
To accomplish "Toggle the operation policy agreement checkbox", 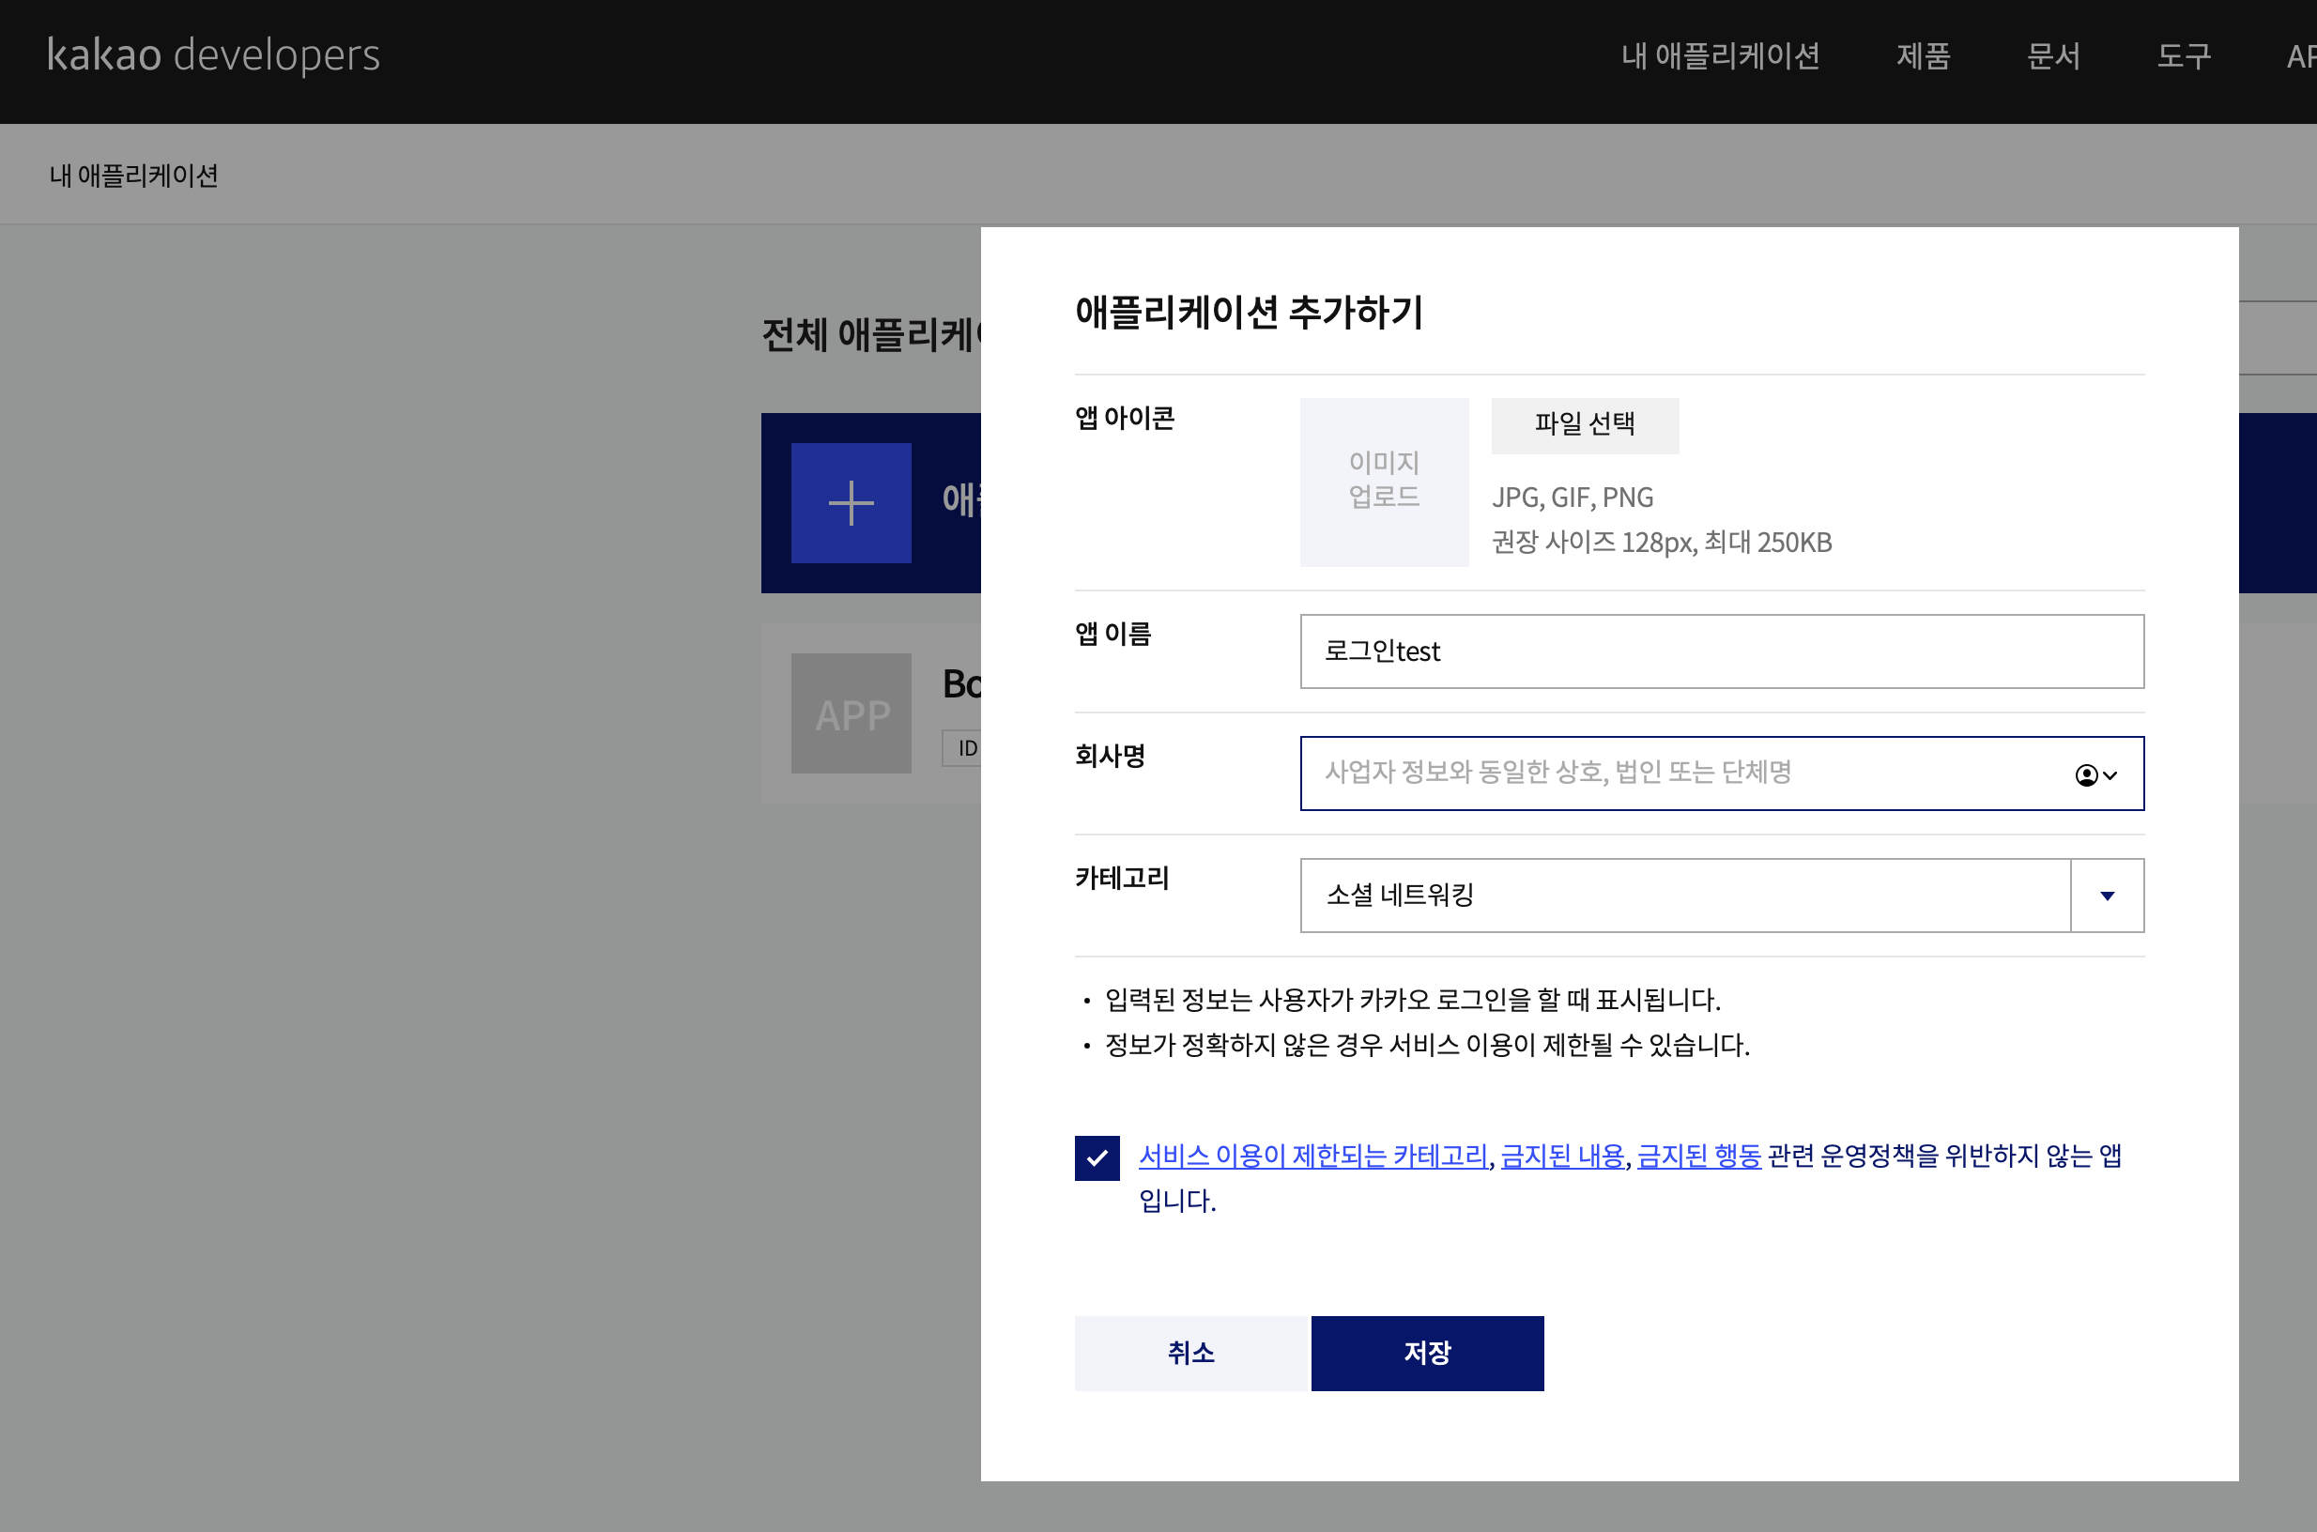I will pos(1097,1157).
